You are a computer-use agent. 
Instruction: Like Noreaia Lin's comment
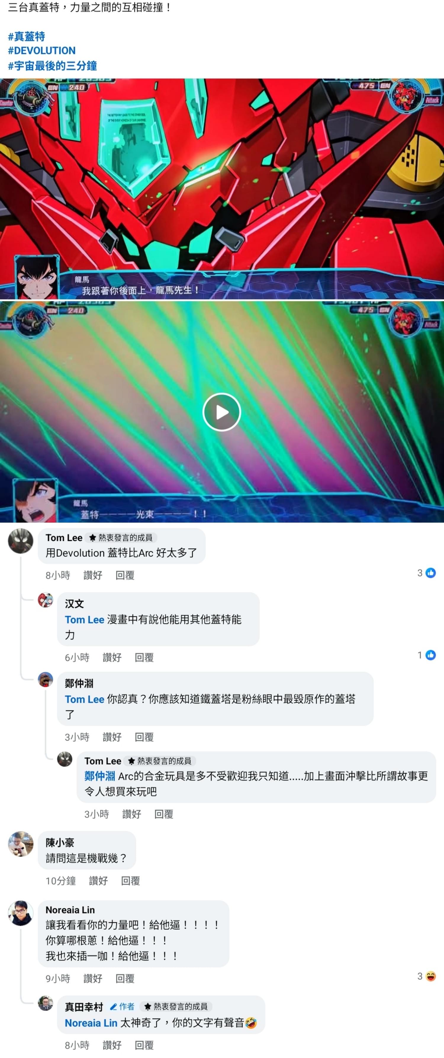(x=93, y=978)
